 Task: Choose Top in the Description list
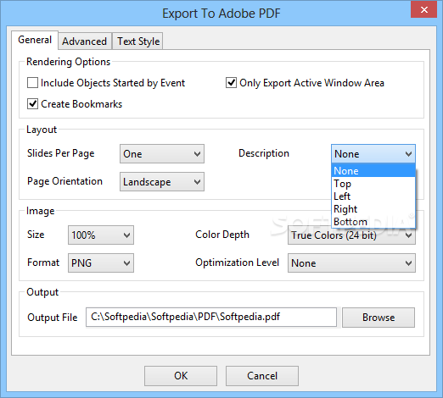[373, 184]
